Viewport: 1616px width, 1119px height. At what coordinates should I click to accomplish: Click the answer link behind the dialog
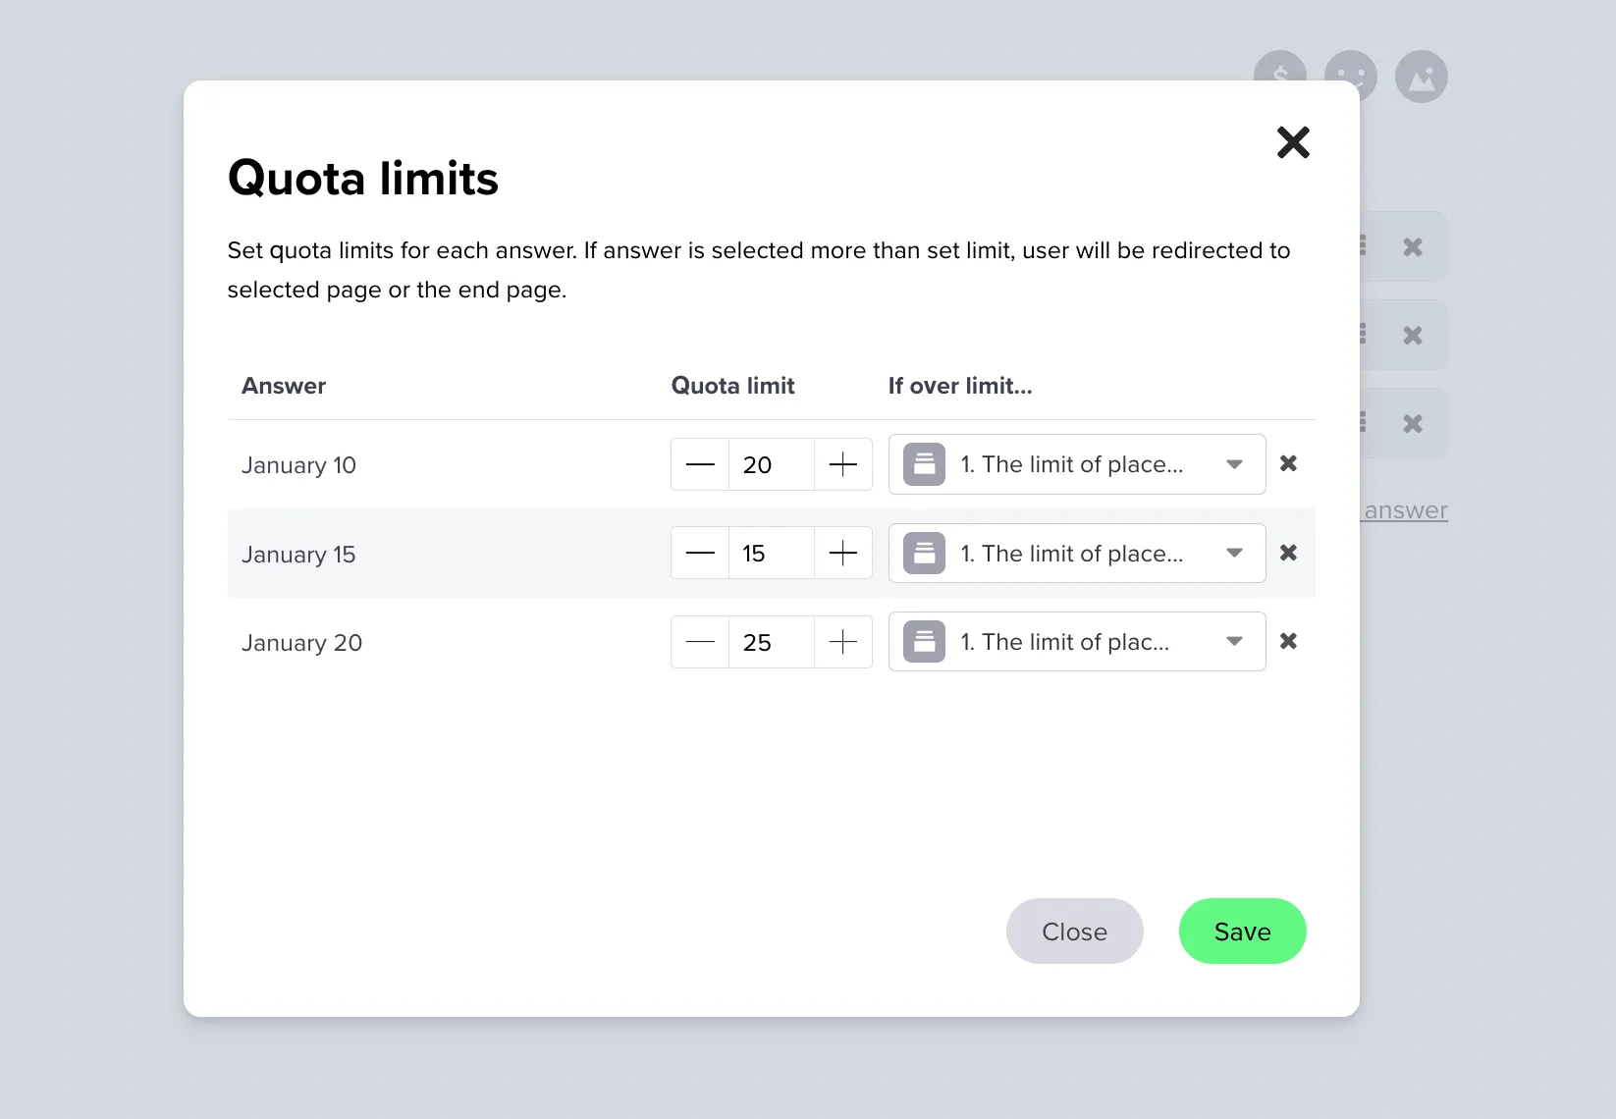[1404, 509]
